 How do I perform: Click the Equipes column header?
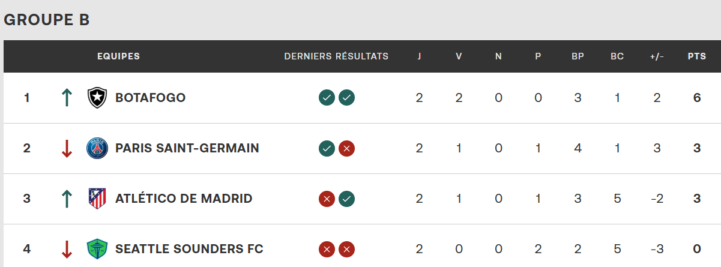click(118, 56)
